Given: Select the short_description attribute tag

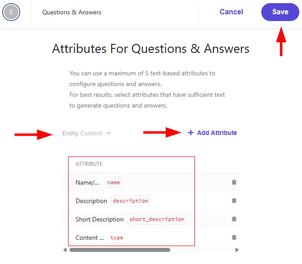Looking at the screenshot, I should pos(156,219).
